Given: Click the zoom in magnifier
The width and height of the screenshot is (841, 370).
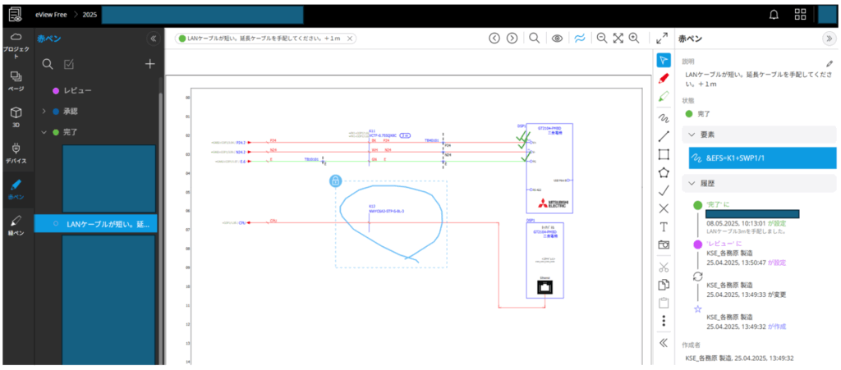Looking at the screenshot, I should (x=633, y=38).
